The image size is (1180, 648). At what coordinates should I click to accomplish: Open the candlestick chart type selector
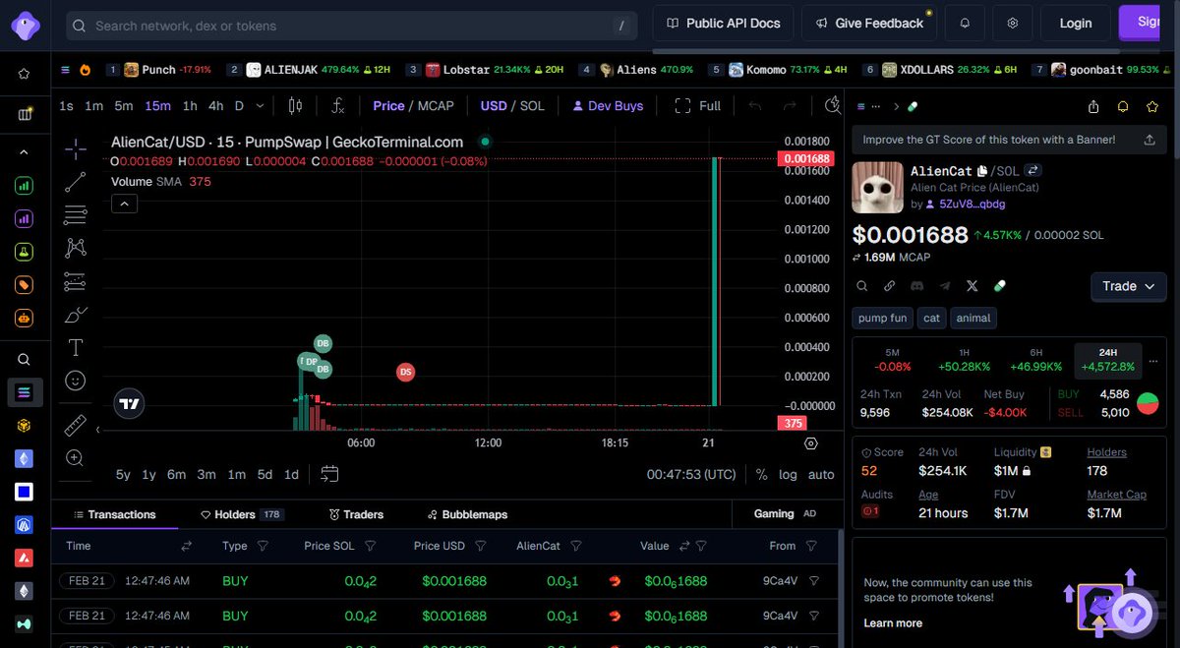295,105
